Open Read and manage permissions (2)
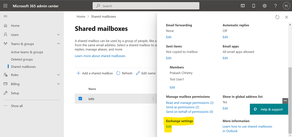 (x=190, y=103)
